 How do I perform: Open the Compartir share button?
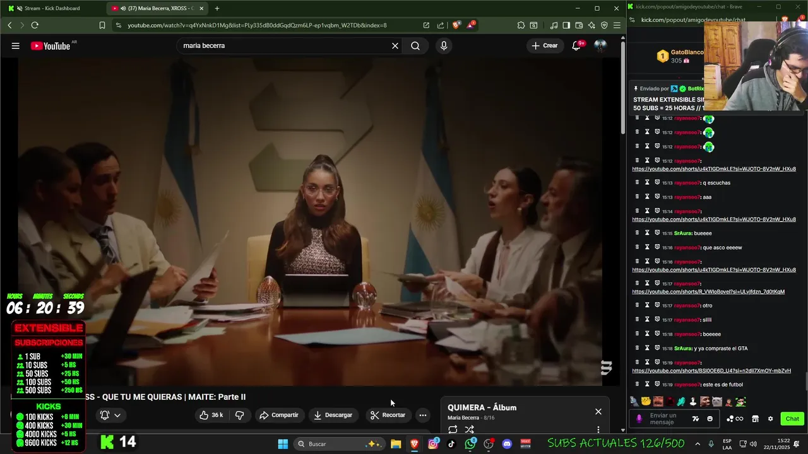coord(279,415)
